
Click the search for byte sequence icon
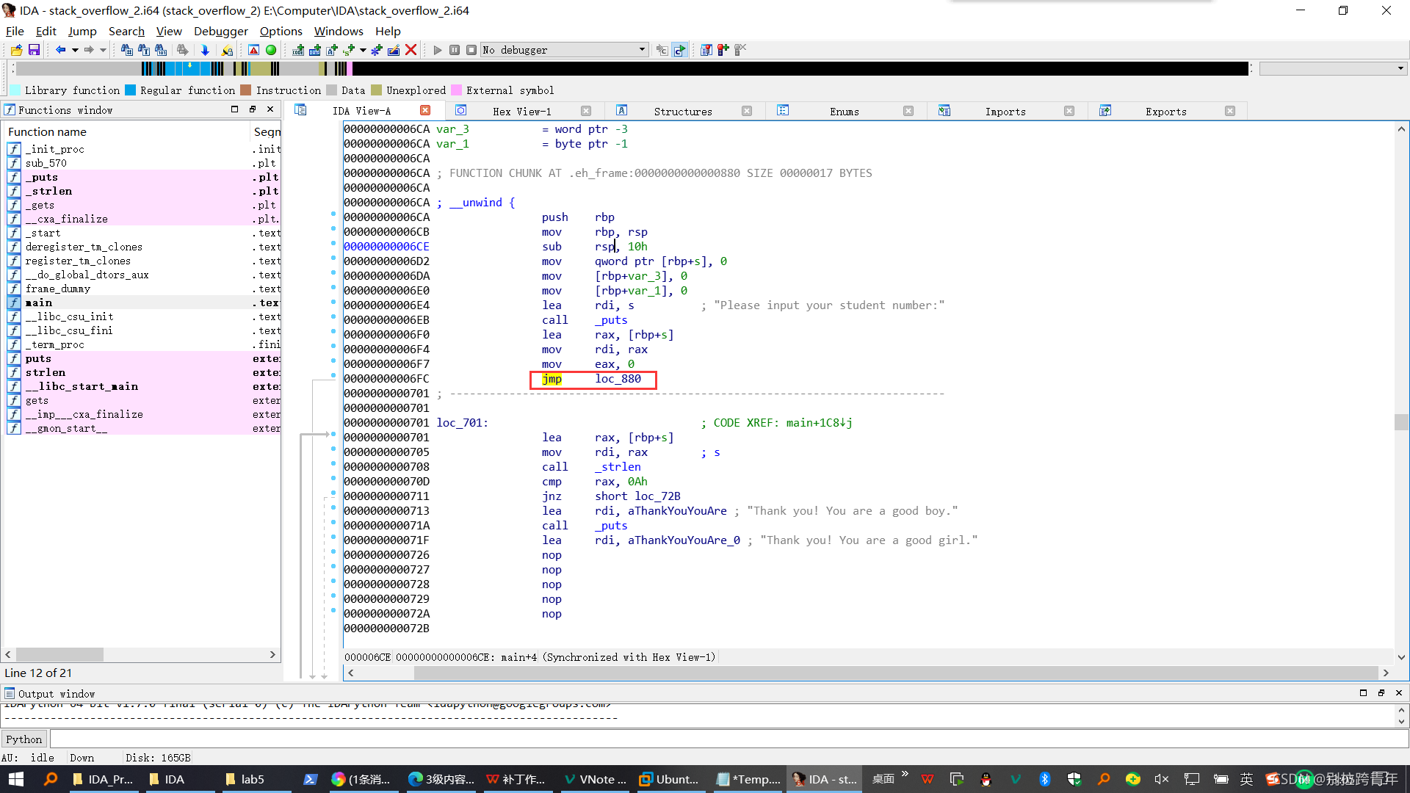pyautogui.click(x=161, y=50)
